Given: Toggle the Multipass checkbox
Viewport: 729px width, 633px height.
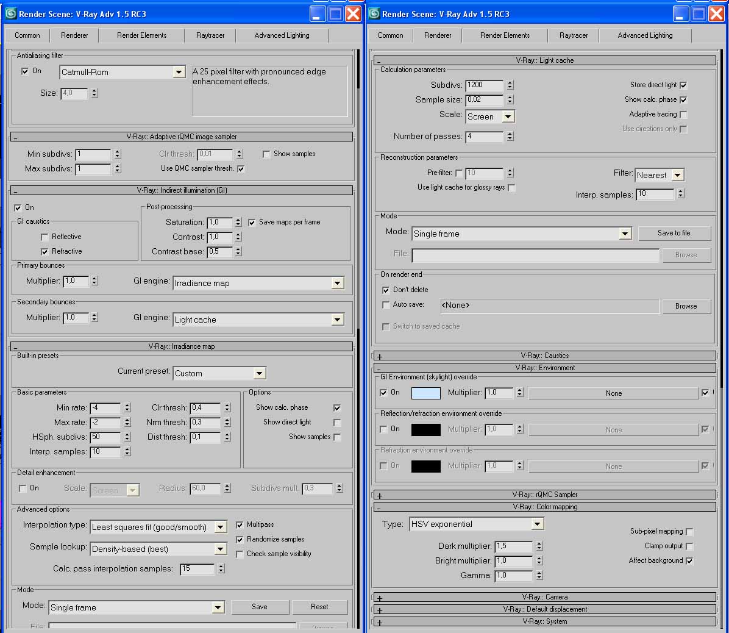Looking at the screenshot, I should 240,524.
